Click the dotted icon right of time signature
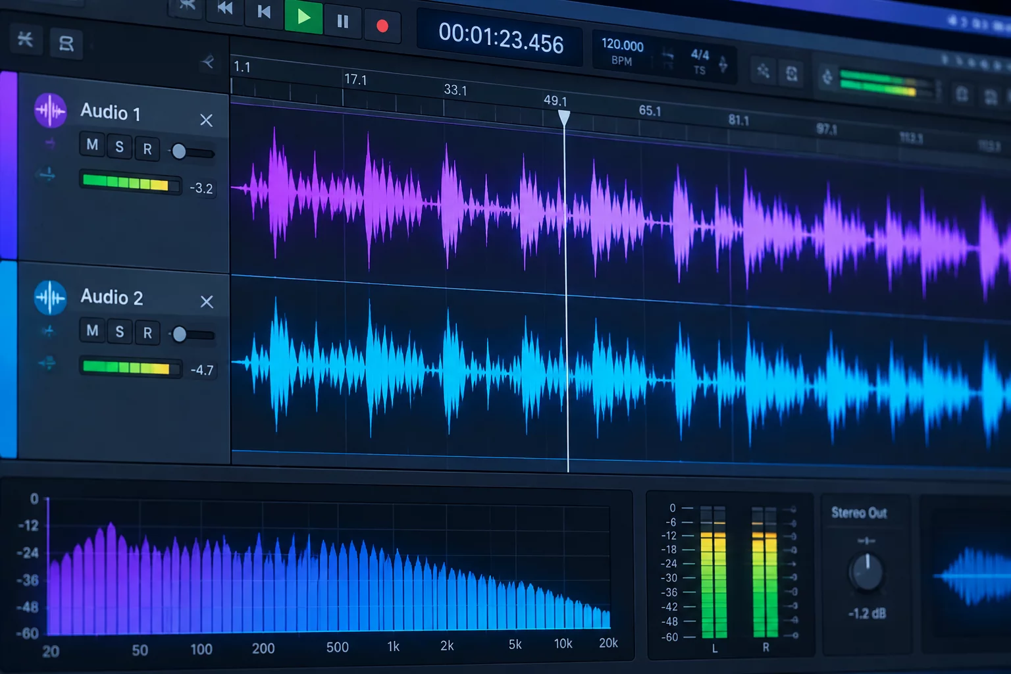Viewport: 1011px width, 674px height. pos(763,70)
